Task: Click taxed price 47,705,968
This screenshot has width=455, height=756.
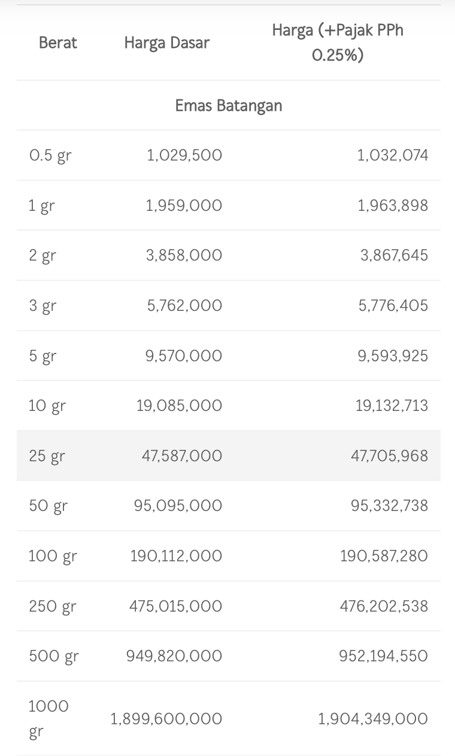Action: 389,456
